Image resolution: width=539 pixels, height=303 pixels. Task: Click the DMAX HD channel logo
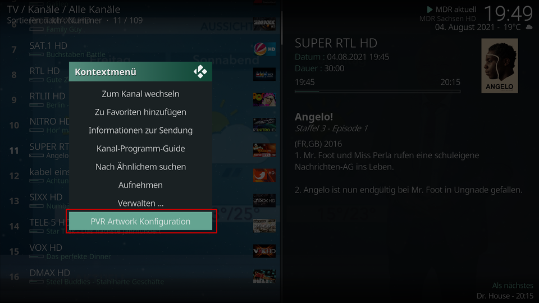pyautogui.click(x=264, y=276)
